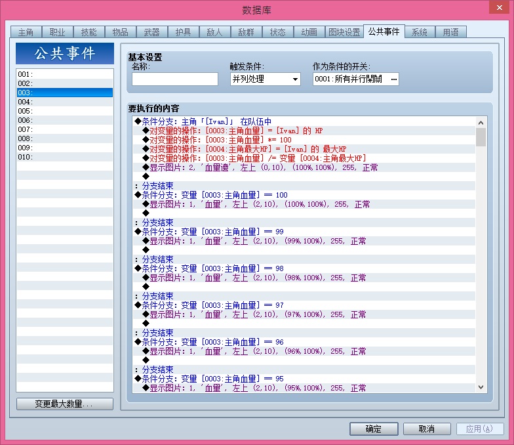Select common event 002

click(65, 83)
